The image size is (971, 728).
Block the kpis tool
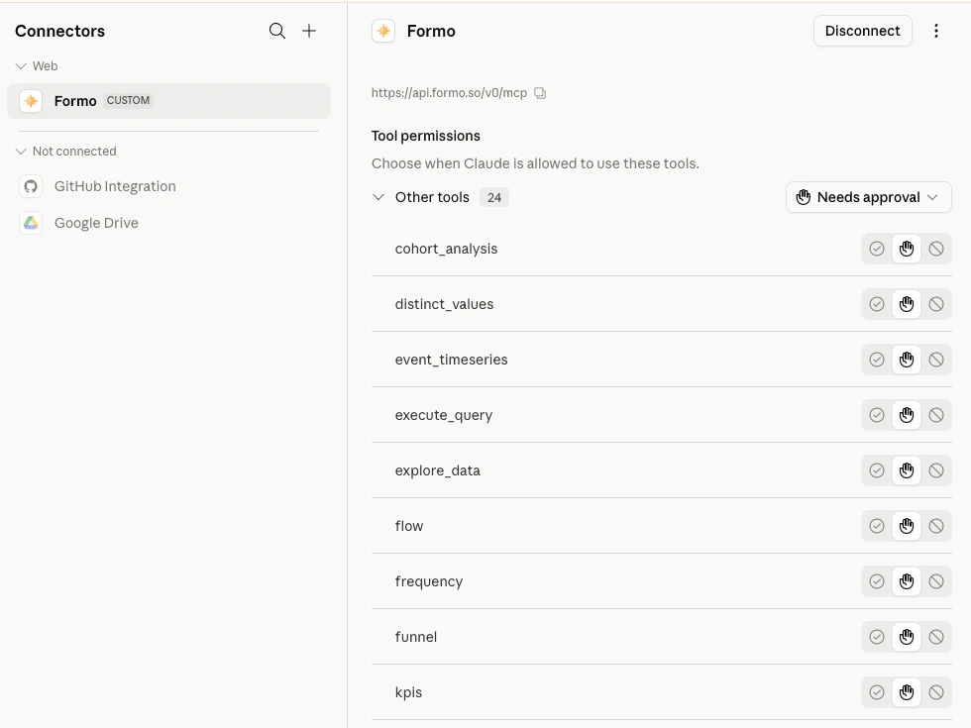coord(935,692)
